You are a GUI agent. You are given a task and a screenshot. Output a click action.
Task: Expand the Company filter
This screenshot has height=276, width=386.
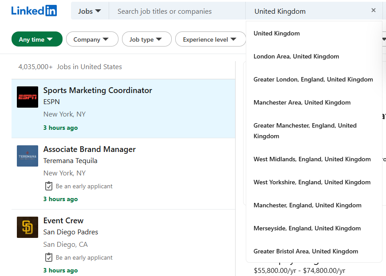coord(92,39)
